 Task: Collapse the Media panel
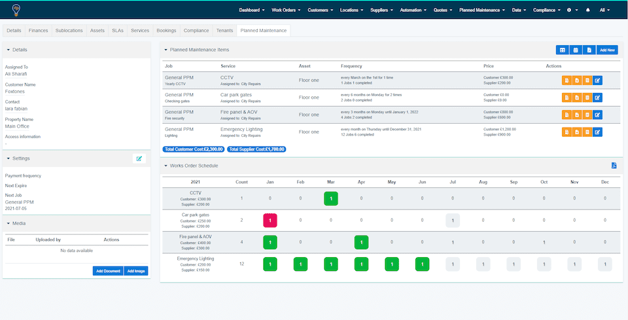coord(7,223)
